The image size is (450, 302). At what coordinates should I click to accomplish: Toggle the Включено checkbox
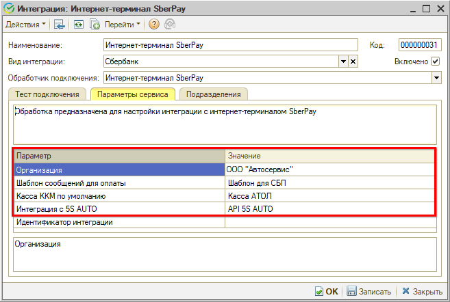click(436, 61)
